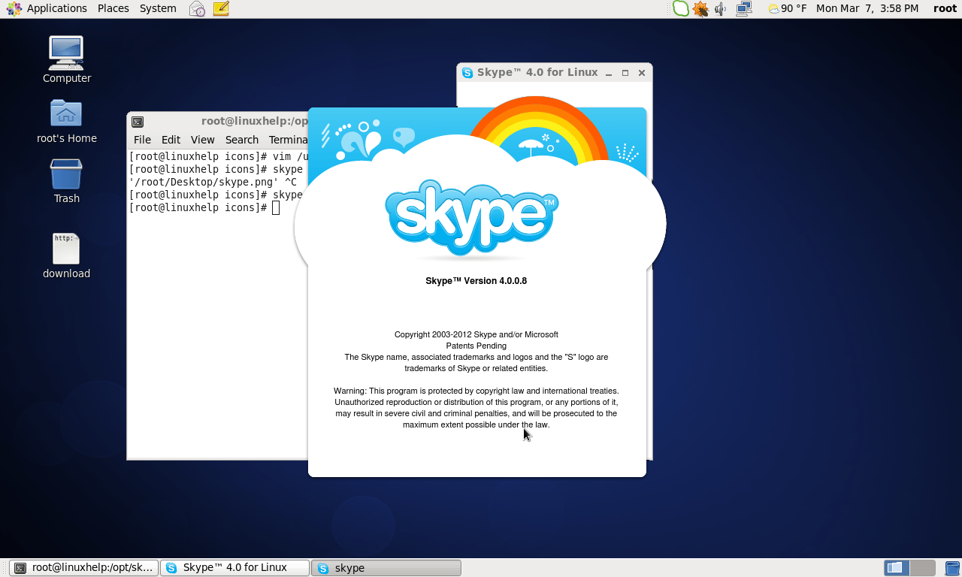962x577 pixels.
Task: Close the Skype 4.0 for Linux window
Action: pos(642,73)
